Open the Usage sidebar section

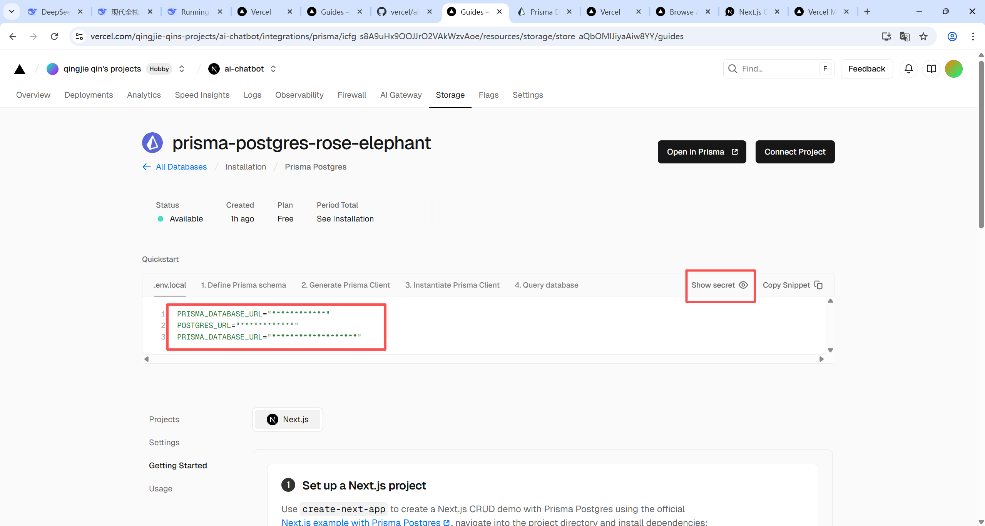161,489
